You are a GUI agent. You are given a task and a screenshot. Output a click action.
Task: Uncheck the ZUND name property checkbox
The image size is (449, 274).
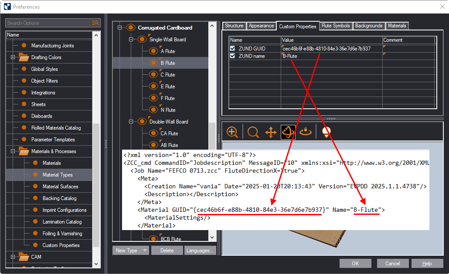tap(233, 56)
